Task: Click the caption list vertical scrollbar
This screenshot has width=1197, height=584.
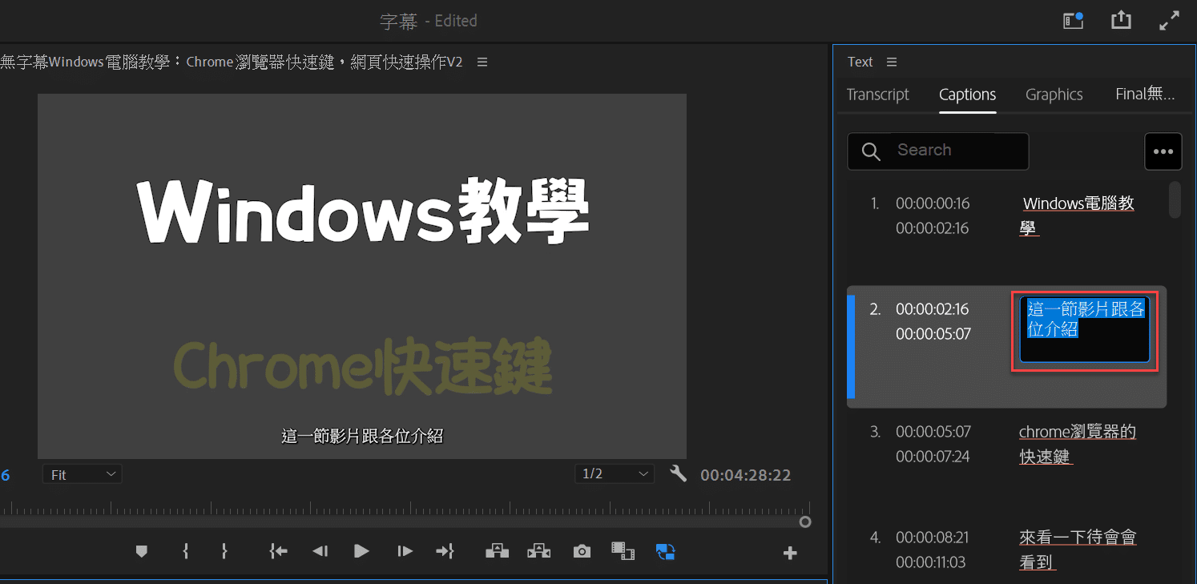Action: (x=1175, y=199)
